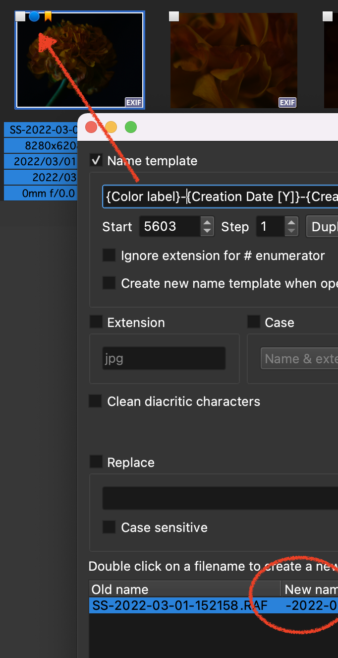The image size is (338, 658).
Task: Tick the selection box on the first thumbnail
Action: [x=20, y=17]
